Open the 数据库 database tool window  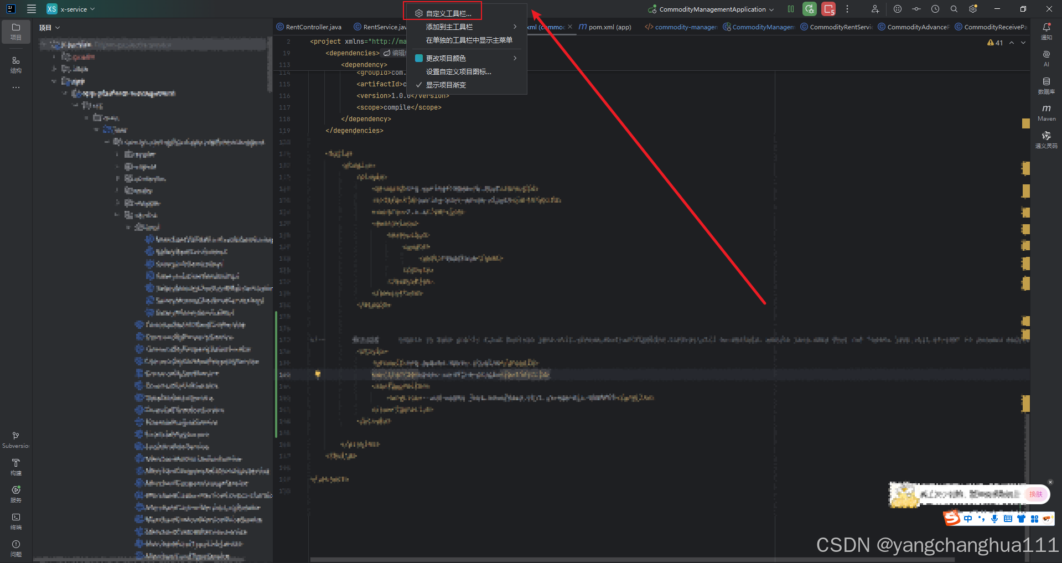pos(1047,85)
